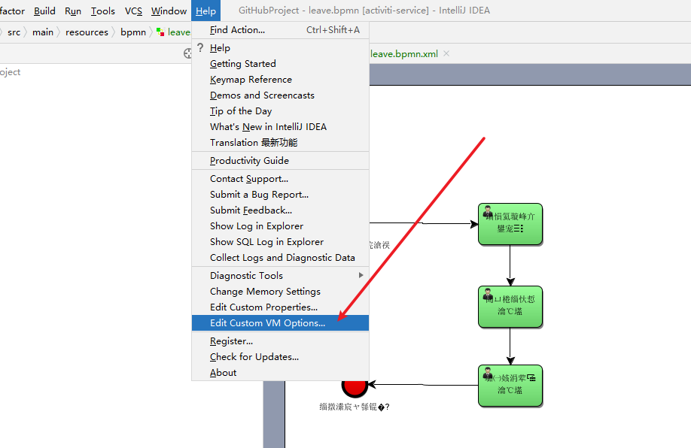Viewport: 691px width, 448px height.
Task: Open Demos and Screencasts
Action: coord(280,95)
